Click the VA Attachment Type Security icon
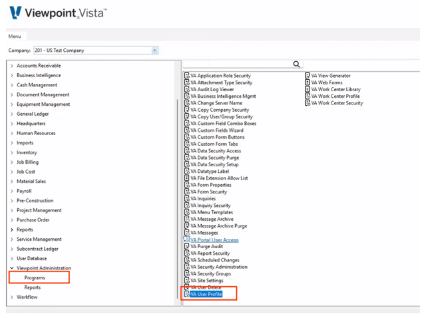Viewport: 446px width, 318px height. 187,82
